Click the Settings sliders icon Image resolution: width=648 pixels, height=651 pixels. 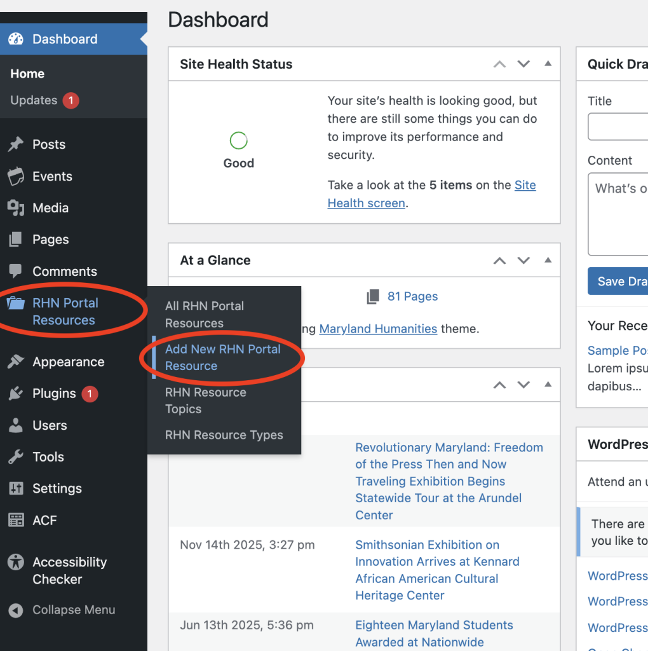16,488
